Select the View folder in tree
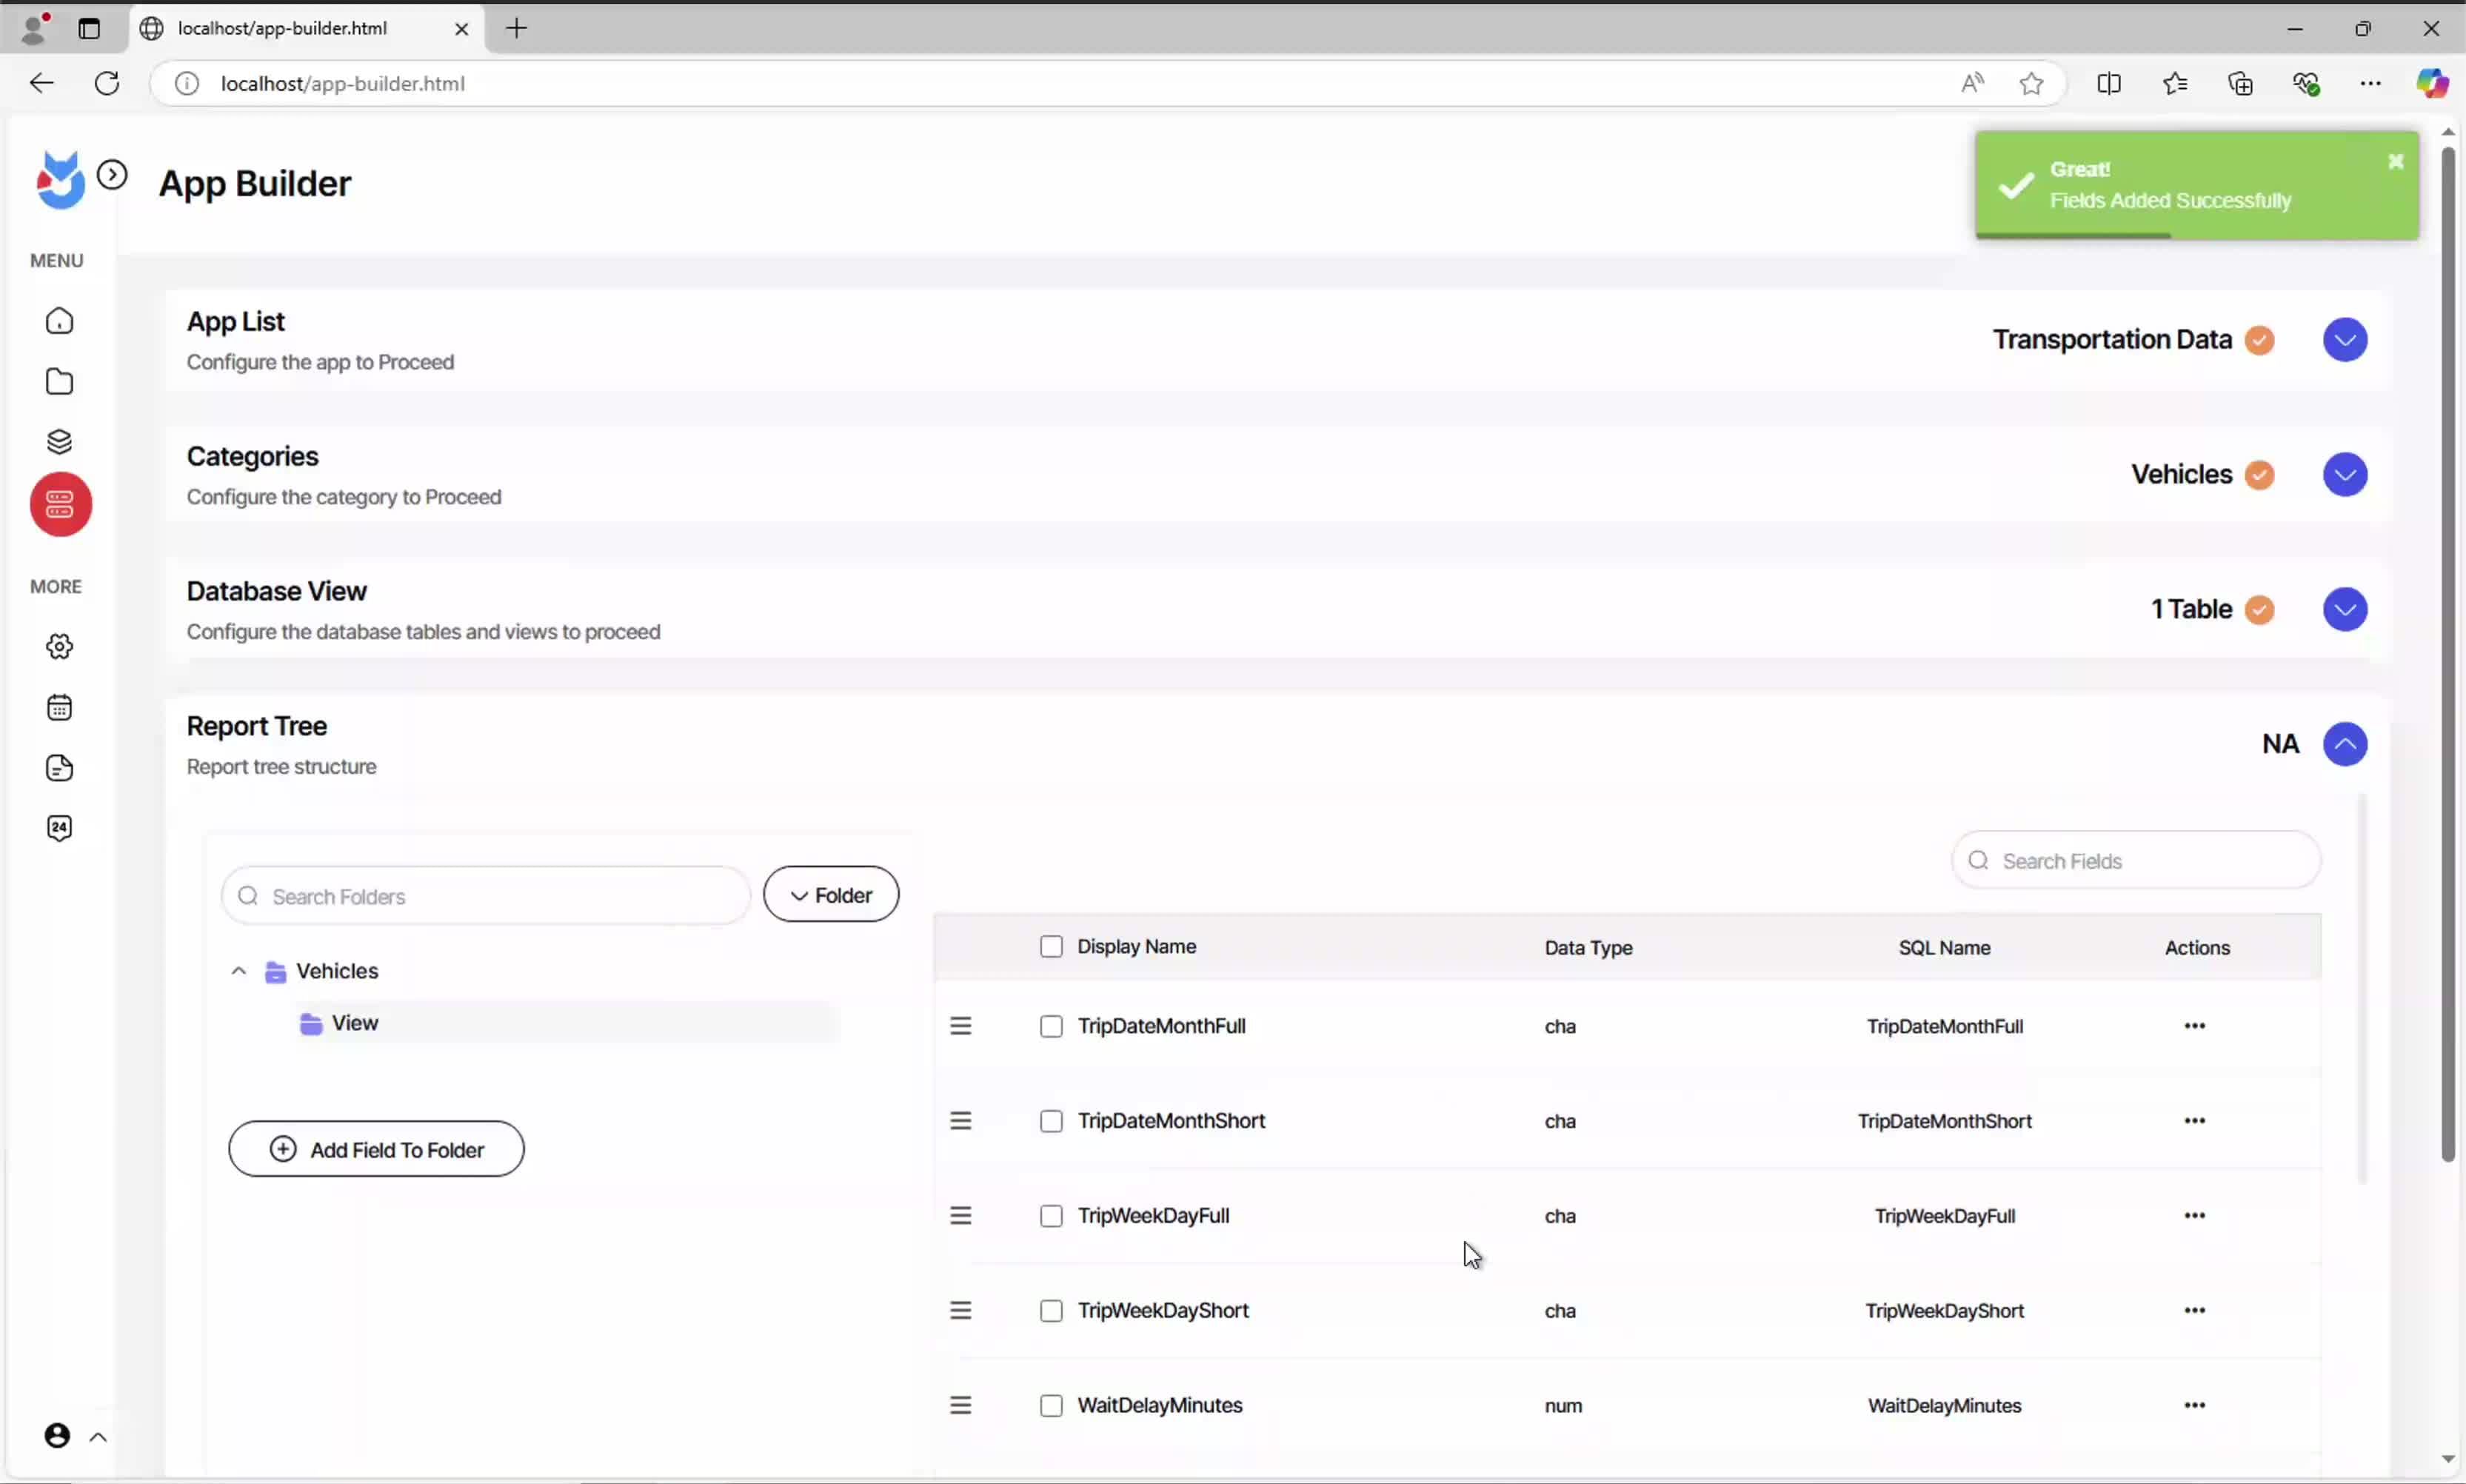Screen dimensions: 2466x1484 click(x=355, y=1023)
